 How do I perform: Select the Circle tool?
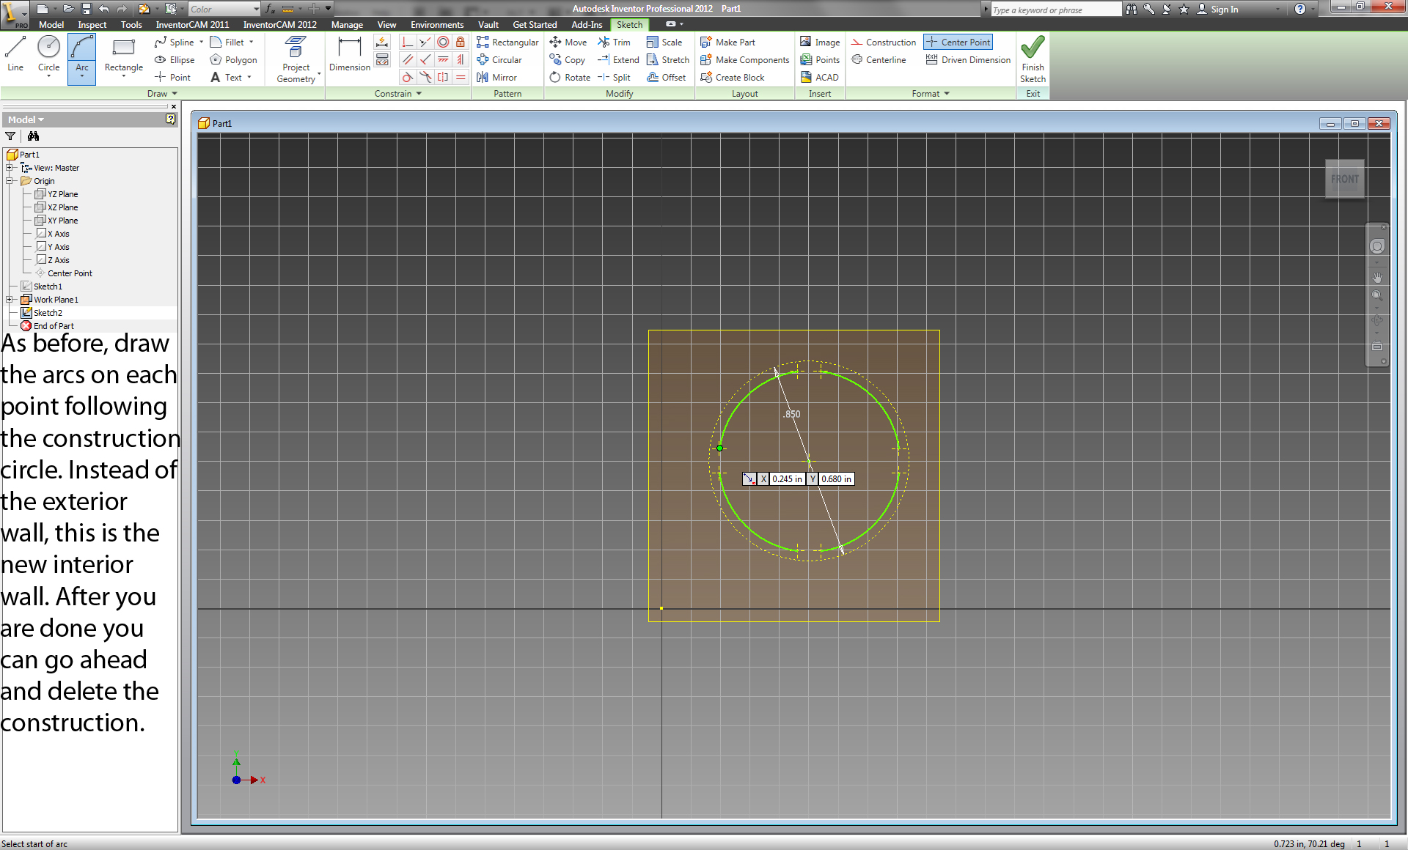coord(48,55)
